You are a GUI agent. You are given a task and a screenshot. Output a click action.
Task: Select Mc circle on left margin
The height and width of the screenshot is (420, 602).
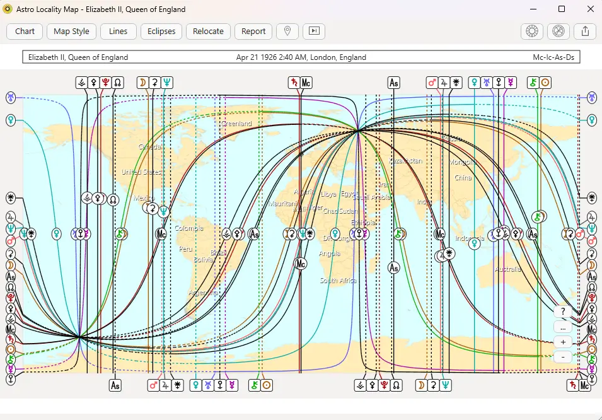pos(11,329)
